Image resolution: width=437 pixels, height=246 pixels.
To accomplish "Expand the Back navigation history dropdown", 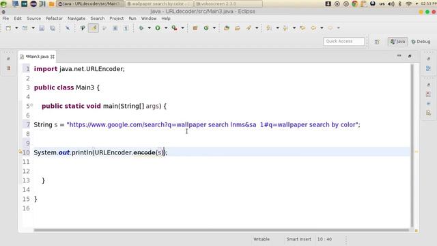I will 322,28.
